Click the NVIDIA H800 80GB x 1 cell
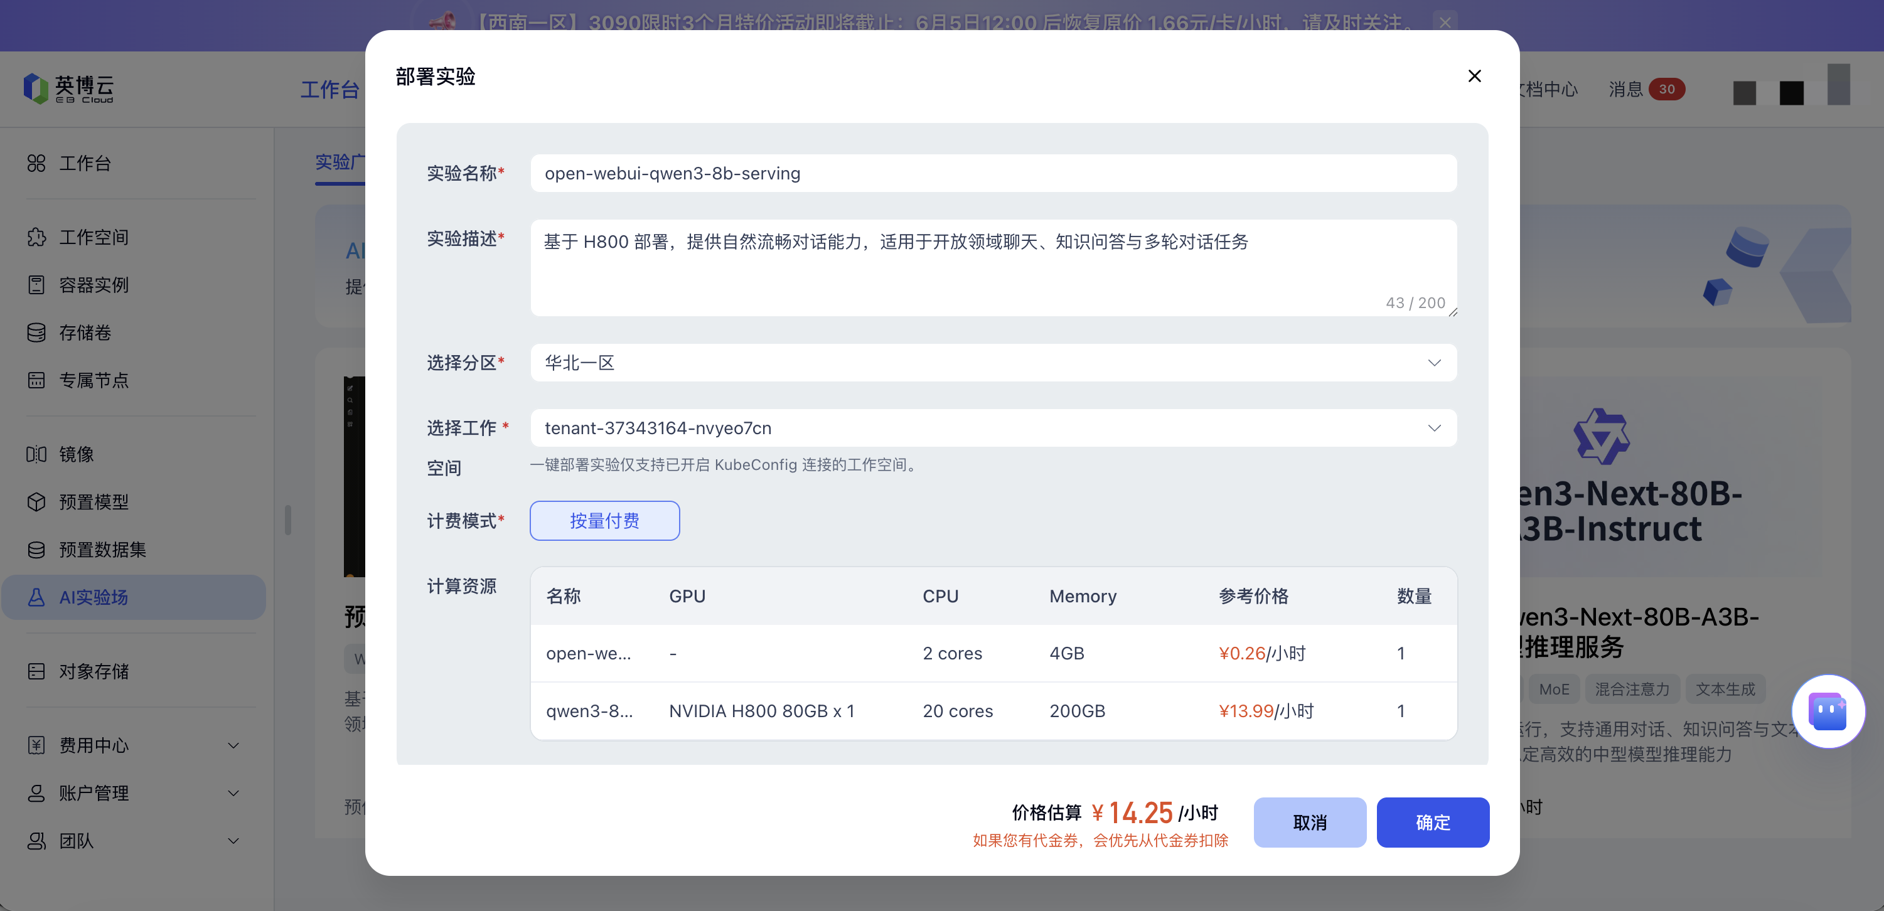This screenshot has height=911, width=1884. point(761,711)
